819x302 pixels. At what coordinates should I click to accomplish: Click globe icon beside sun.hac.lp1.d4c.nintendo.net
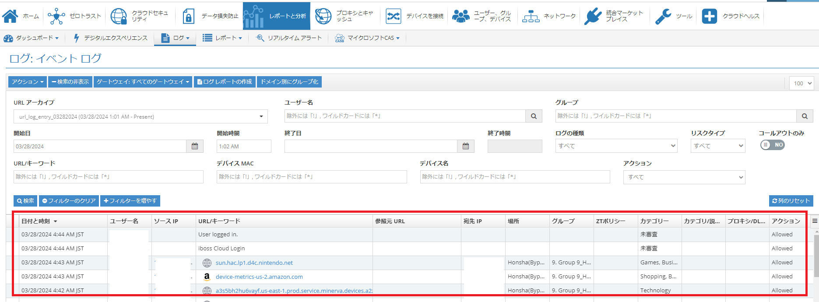pos(207,263)
